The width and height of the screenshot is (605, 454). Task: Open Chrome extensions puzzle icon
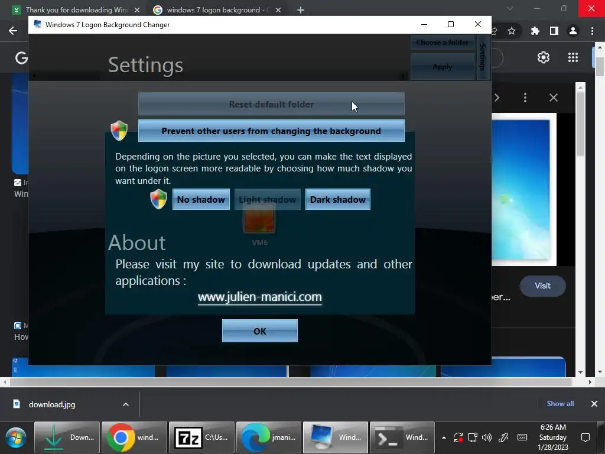point(535,31)
